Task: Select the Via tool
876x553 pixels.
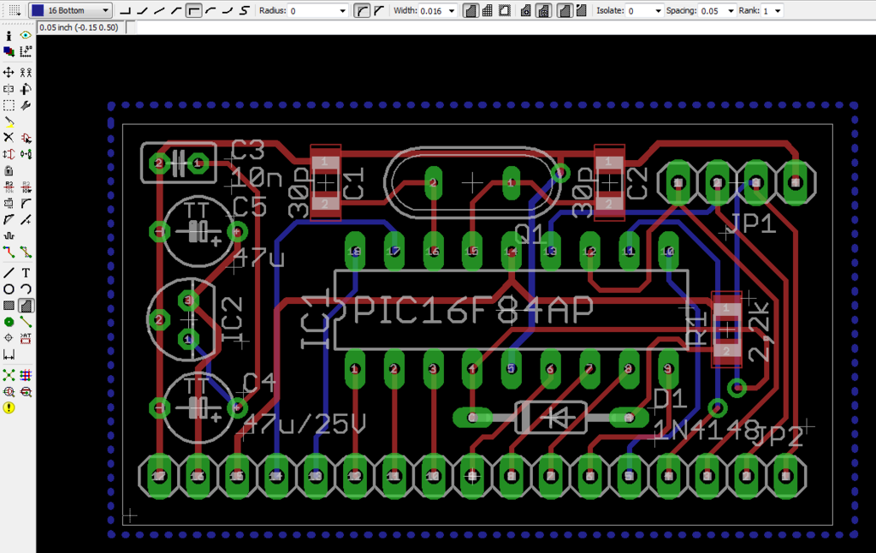Action: 9,322
